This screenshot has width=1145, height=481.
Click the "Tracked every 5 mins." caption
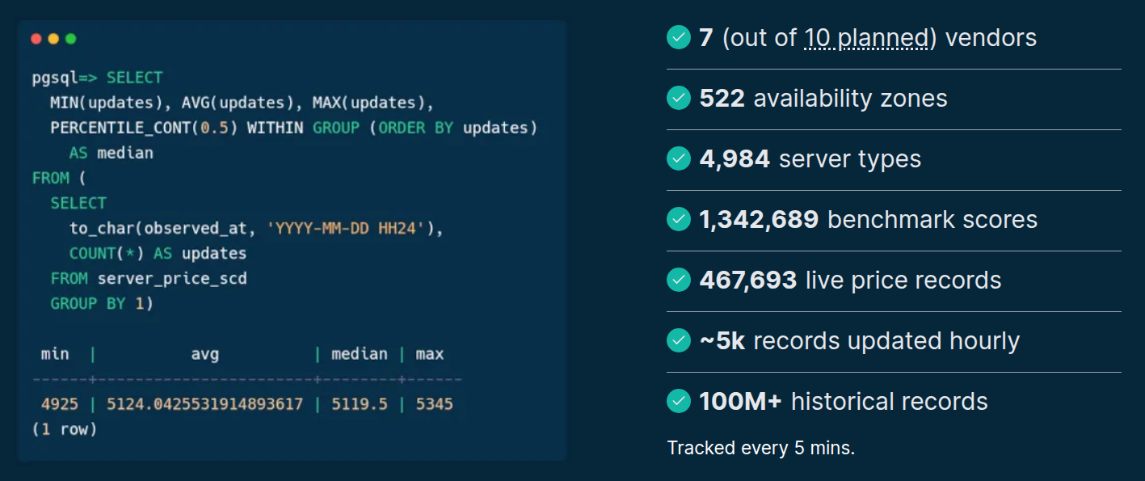tap(760, 448)
